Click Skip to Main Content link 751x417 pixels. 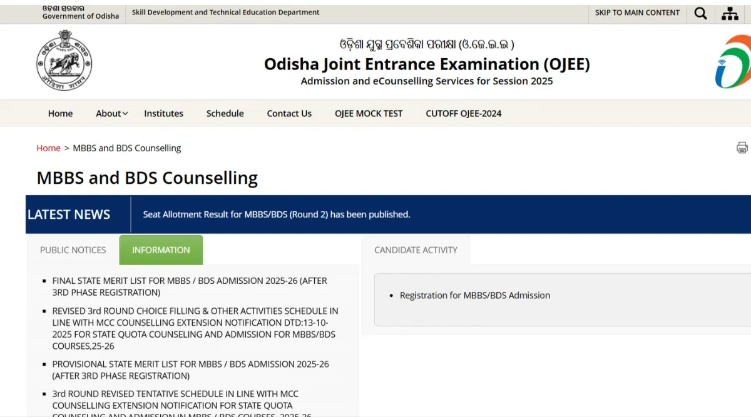637,13
